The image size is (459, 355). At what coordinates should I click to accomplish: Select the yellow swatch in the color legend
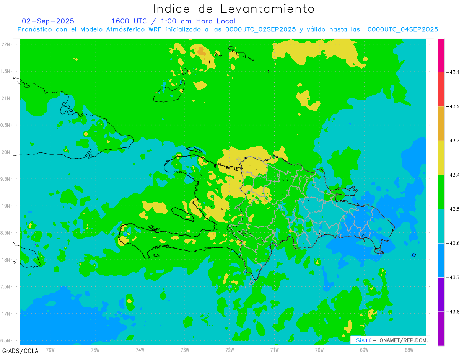tap(441, 157)
